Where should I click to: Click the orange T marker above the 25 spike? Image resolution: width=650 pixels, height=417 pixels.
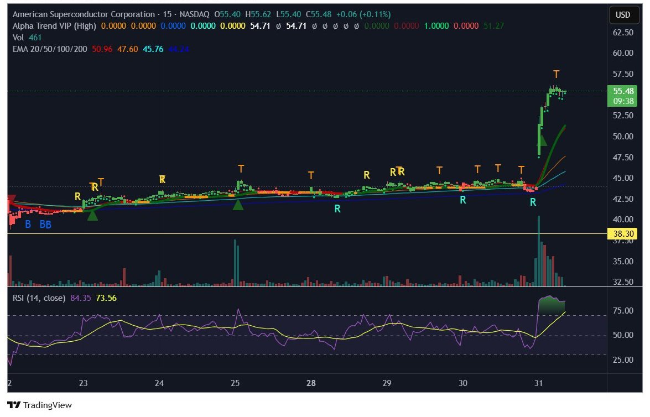click(241, 169)
